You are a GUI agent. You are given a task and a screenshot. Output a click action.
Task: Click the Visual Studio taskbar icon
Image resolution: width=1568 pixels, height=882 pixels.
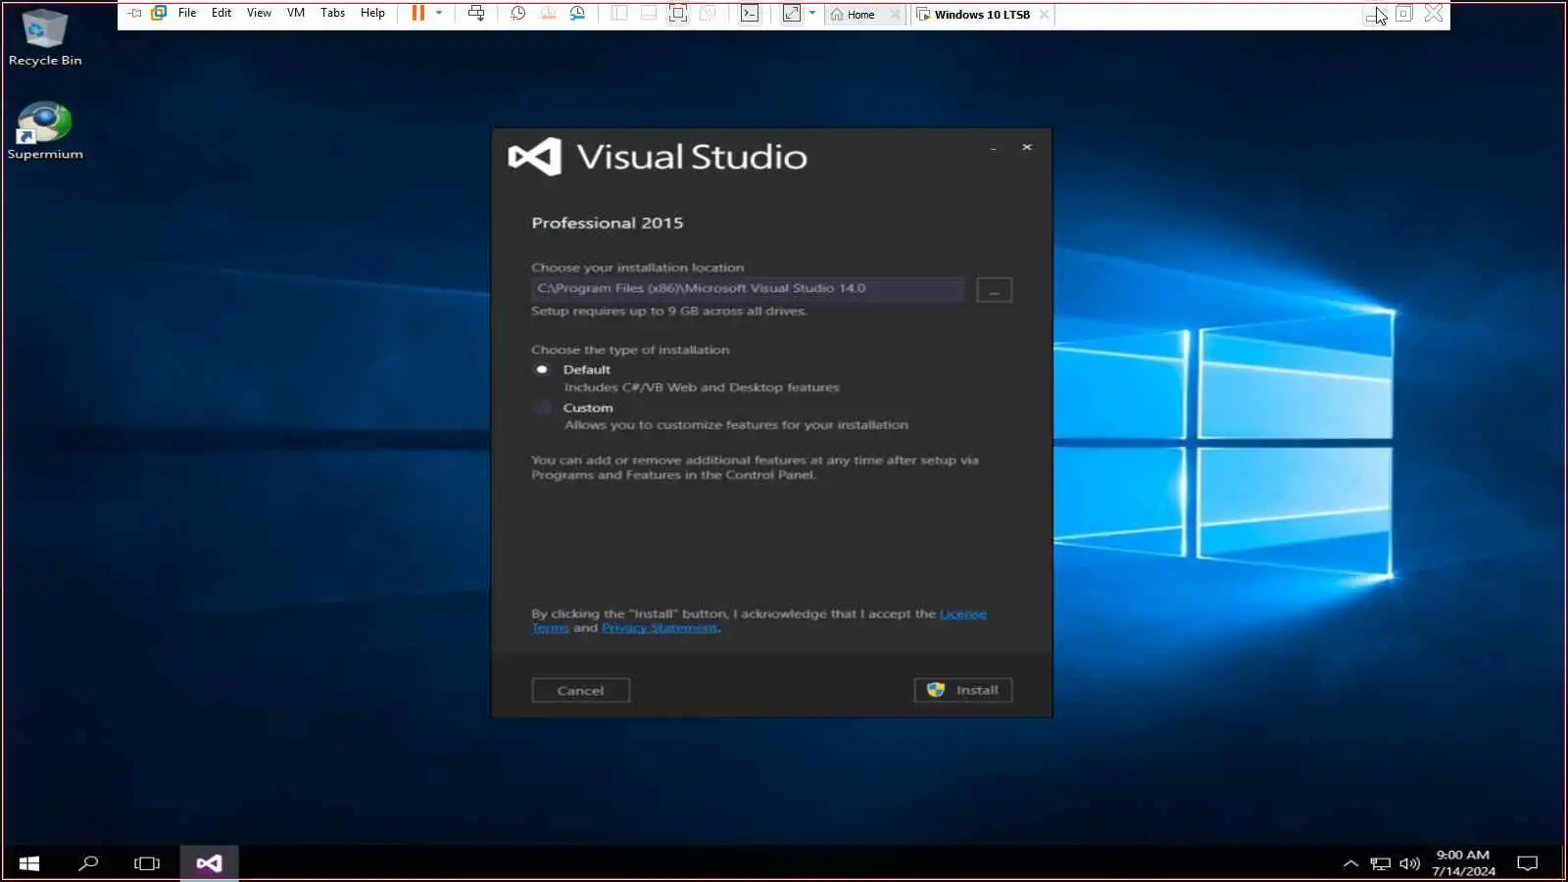point(209,863)
